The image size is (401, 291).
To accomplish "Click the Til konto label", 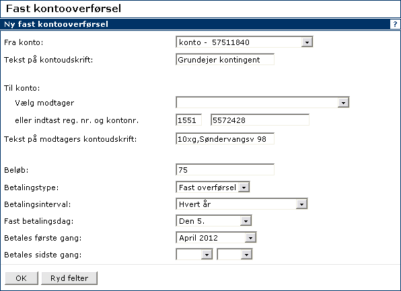I will tap(22, 88).
